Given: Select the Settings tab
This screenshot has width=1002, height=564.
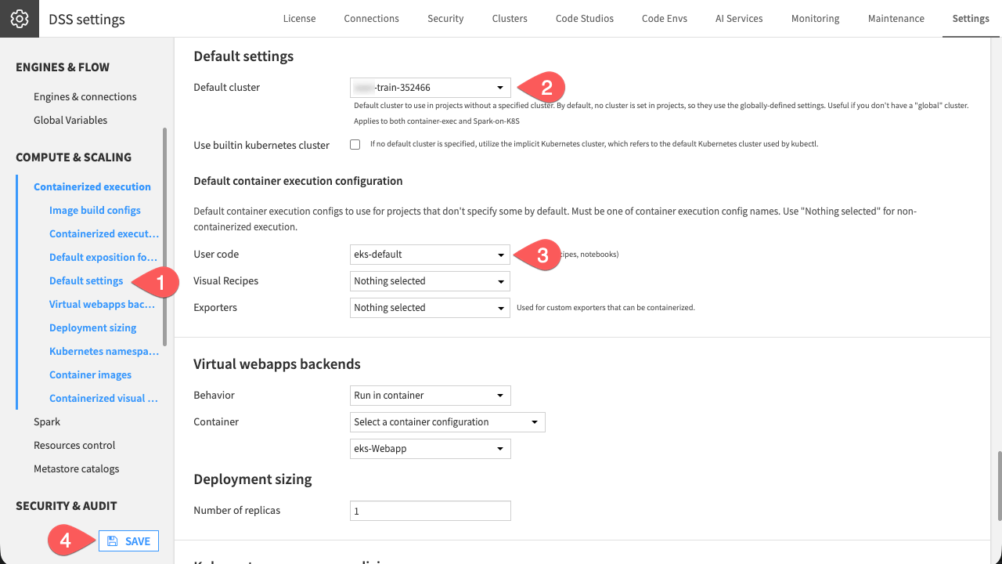Looking at the screenshot, I should pos(971,19).
